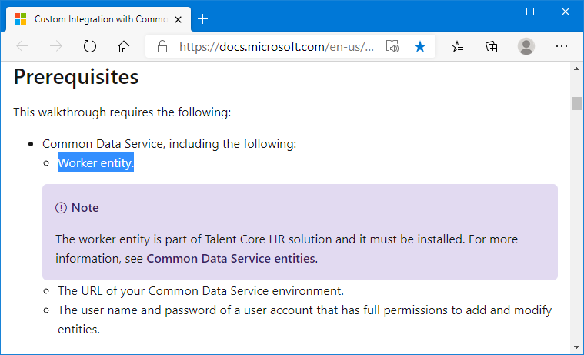Click the scrollbar down arrow
This screenshot has width=584, height=355.
(x=576, y=347)
